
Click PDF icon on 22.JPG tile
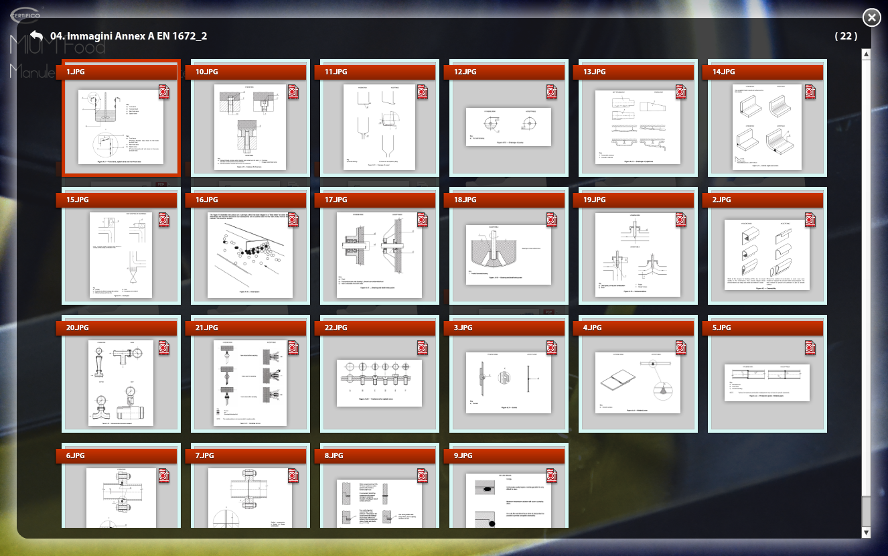(423, 348)
